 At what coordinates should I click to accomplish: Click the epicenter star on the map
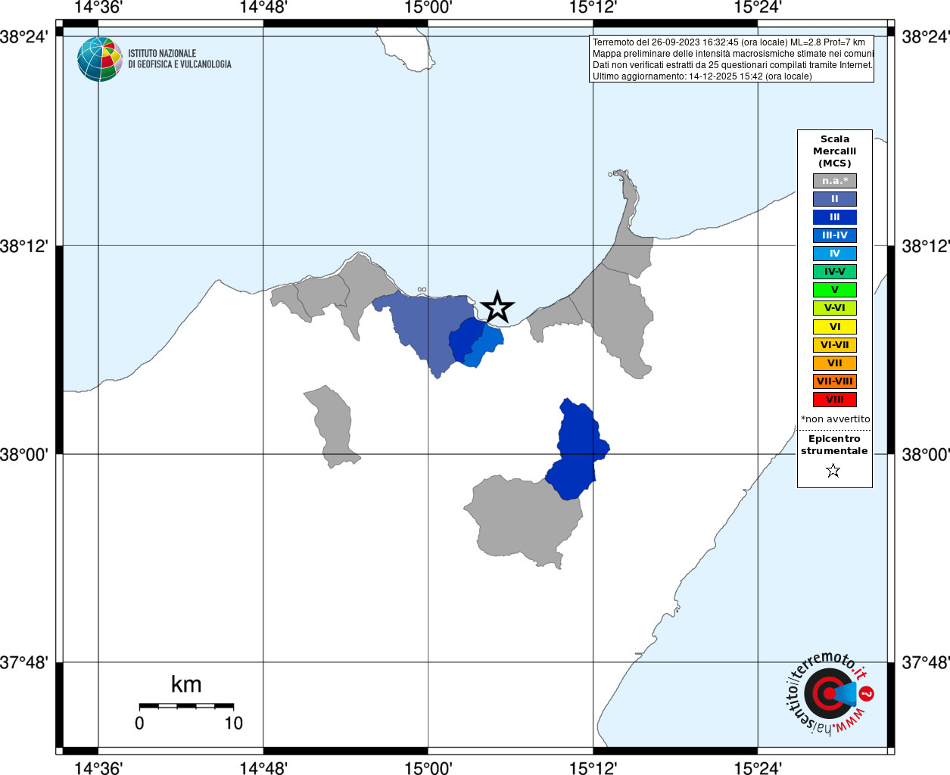coord(497,307)
